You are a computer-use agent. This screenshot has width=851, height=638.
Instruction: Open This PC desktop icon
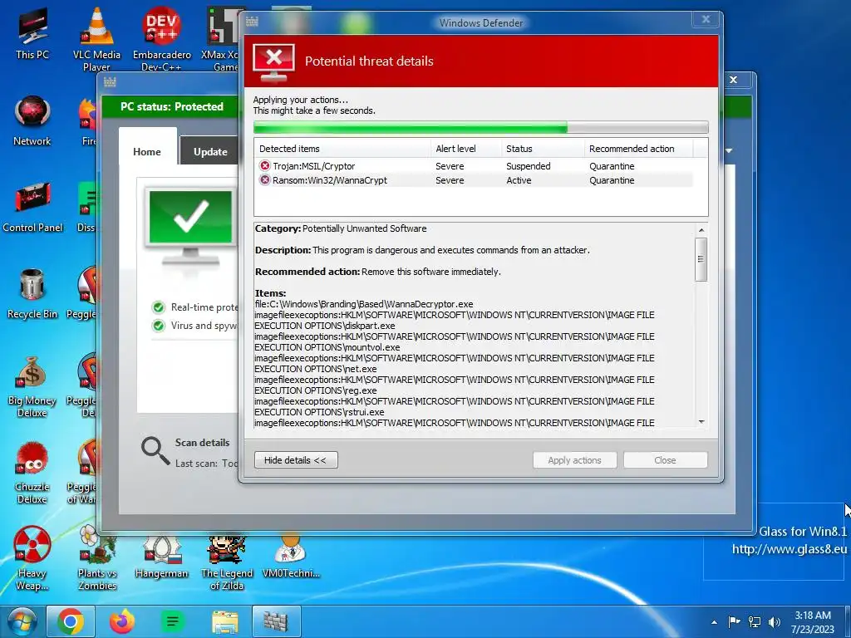[x=32, y=33]
